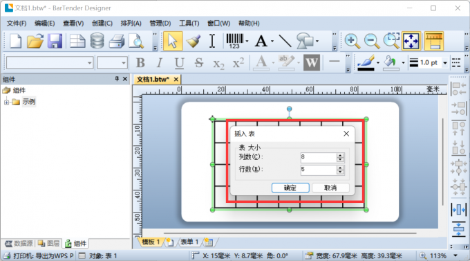Open the database connection setup icon
The height and width of the screenshot is (261, 470).
[97, 41]
